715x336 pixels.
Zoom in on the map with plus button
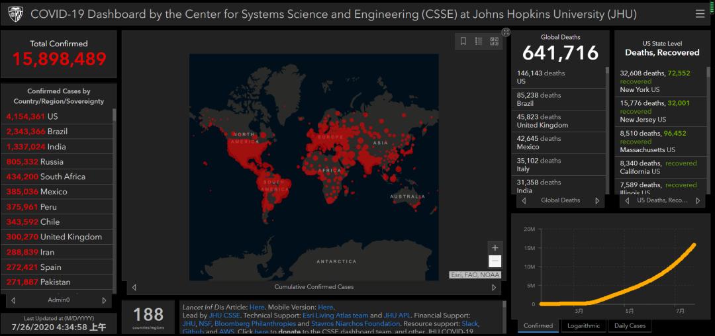tap(495, 248)
